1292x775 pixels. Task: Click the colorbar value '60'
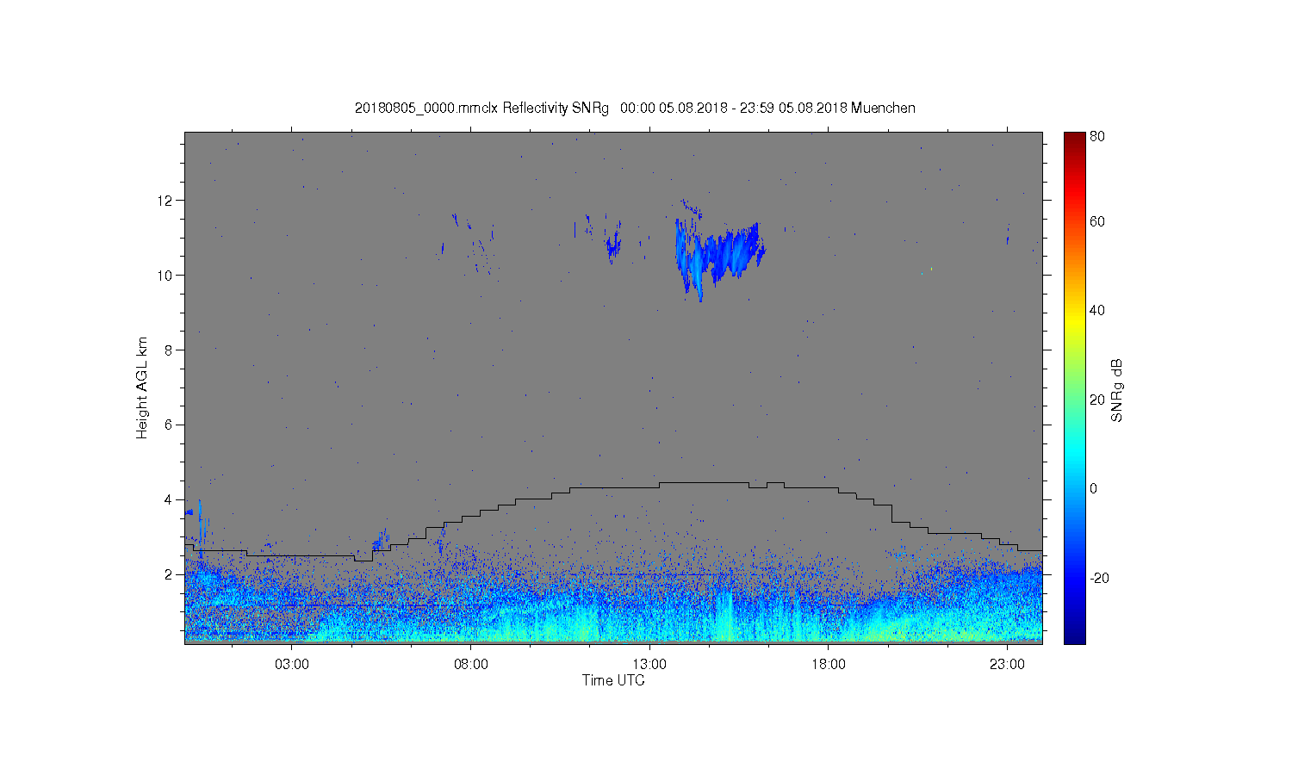1097,221
